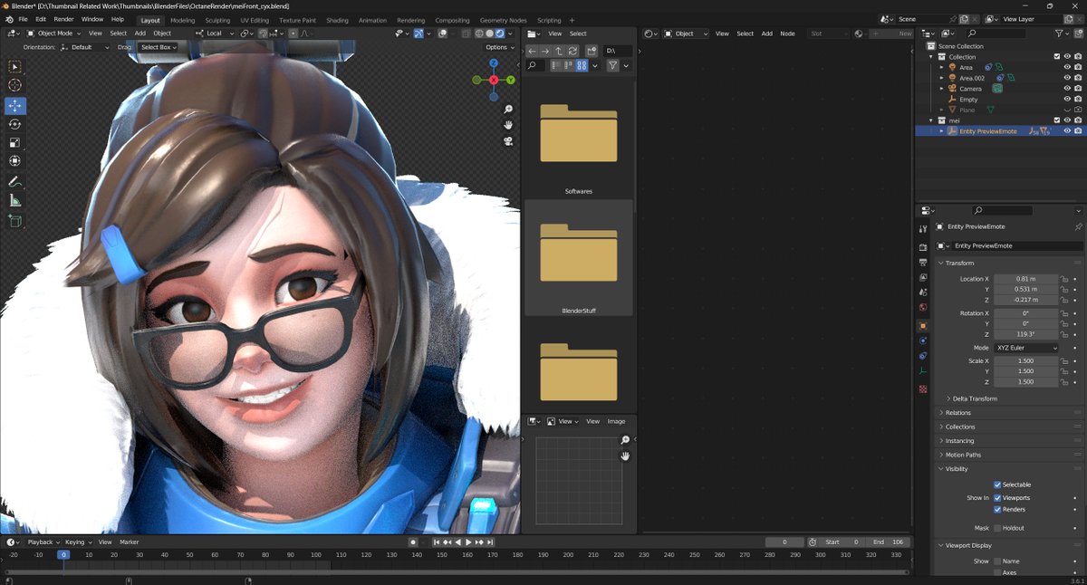Screen dimensions: 1087x585
Task: Toggle camera view gizmo in the viewport
Action: (x=509, y=141)
